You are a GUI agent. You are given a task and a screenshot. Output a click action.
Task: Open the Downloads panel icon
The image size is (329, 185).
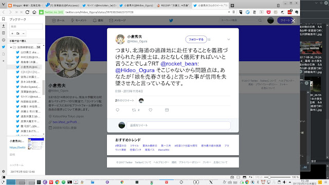(4, 26)
